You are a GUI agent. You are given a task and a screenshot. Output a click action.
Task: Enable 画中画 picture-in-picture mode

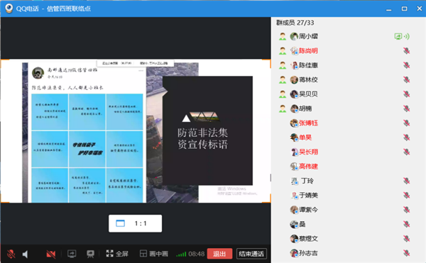pos(154,254)
